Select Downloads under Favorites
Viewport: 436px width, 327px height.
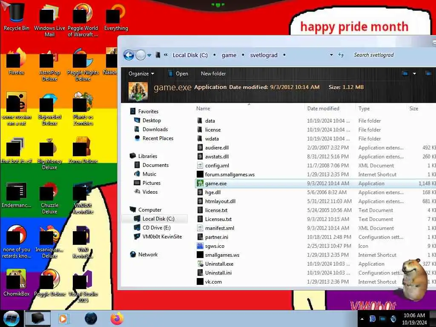pos(155,129)
